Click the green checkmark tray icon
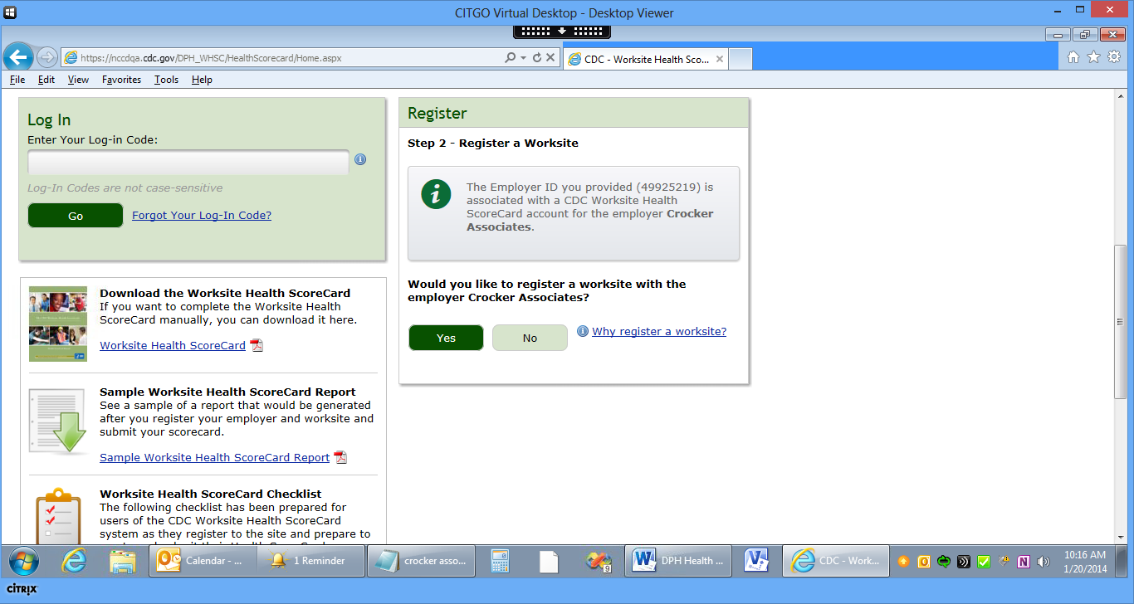 [984, 562]
